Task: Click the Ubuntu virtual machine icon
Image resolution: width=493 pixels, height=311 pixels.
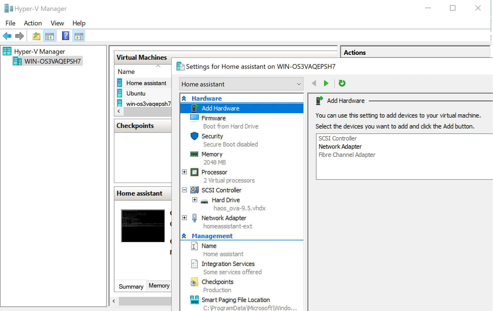Action: coord(120,93)
